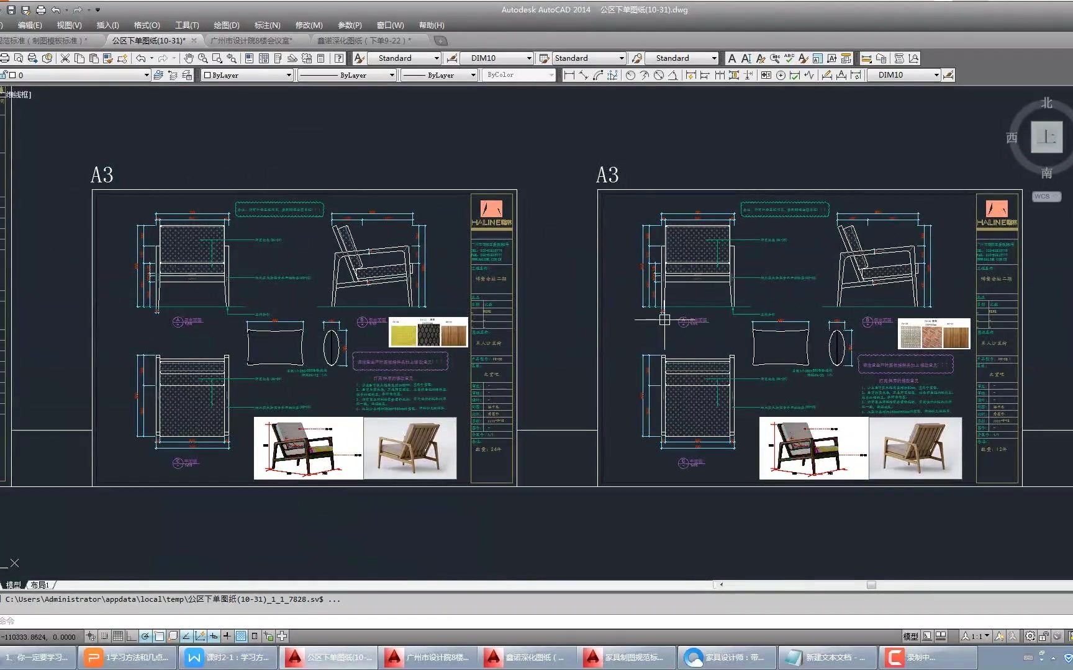Run the Spell Check ABC tool

pos(789,58)
